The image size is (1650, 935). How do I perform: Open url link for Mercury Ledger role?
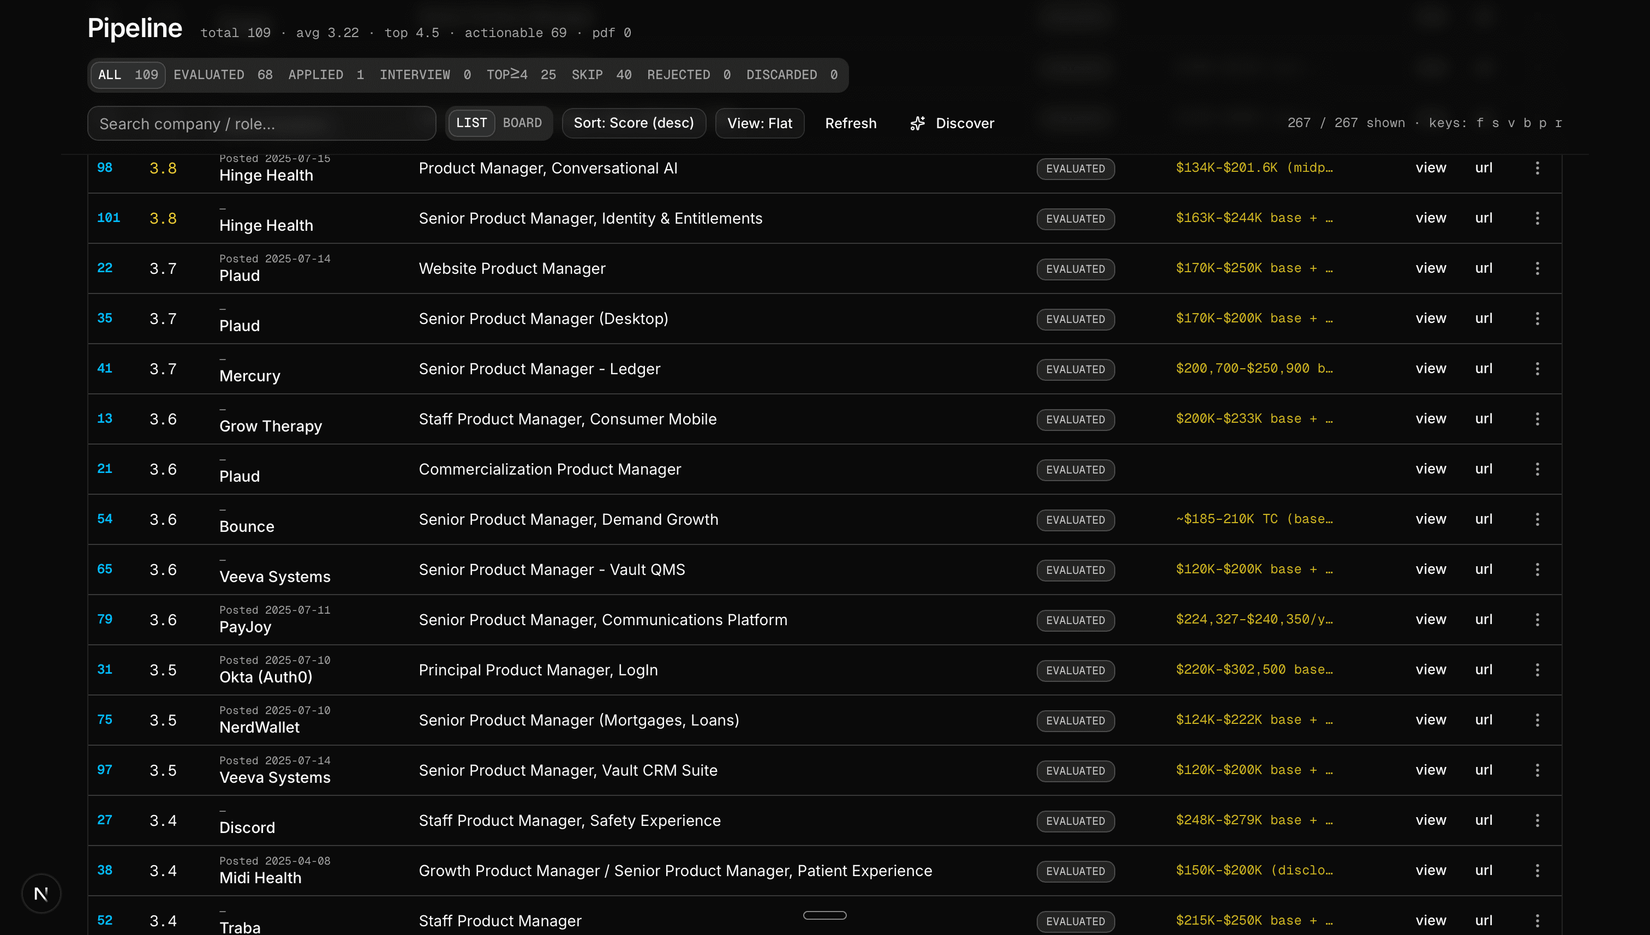pyautogui.click(x=1483, y=368)
